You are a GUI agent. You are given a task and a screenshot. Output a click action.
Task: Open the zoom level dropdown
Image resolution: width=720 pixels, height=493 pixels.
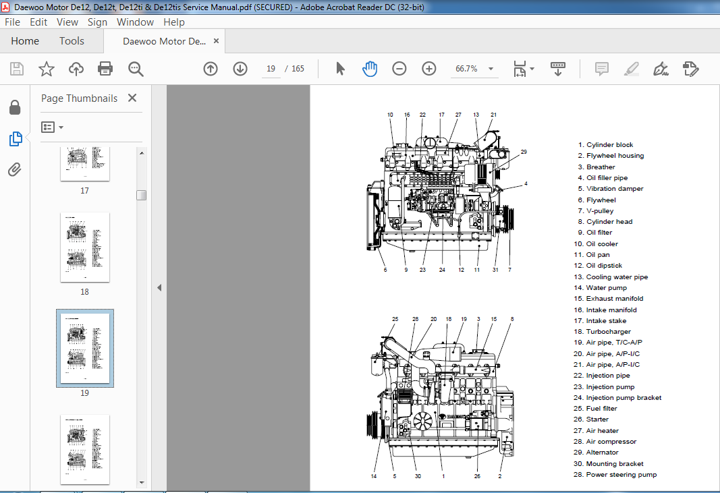tap(491, 69)
